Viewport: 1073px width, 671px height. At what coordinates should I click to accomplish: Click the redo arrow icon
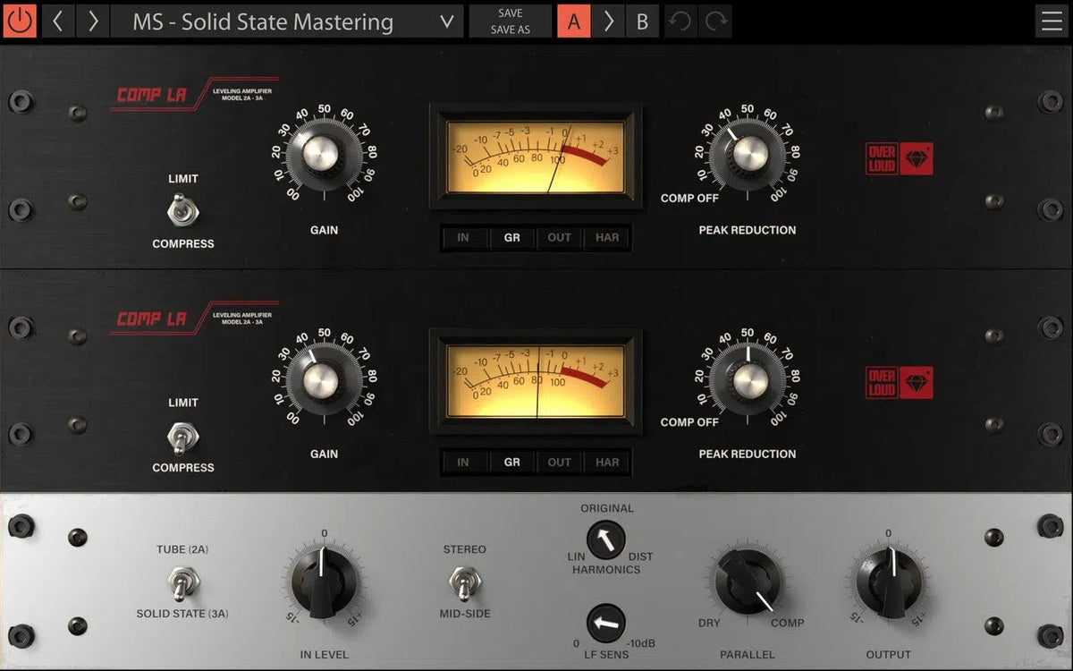[715, 21]
